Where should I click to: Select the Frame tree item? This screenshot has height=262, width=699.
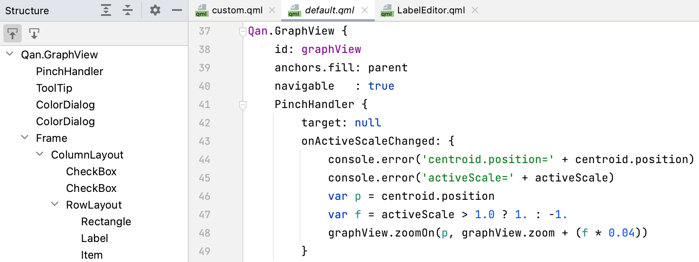coord(52,138)
